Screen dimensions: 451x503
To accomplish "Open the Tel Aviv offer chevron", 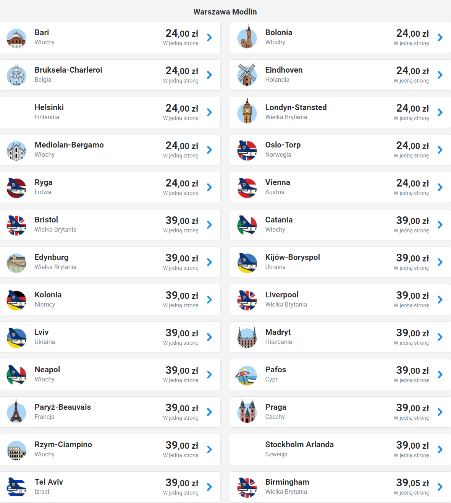I will [209, 487].
